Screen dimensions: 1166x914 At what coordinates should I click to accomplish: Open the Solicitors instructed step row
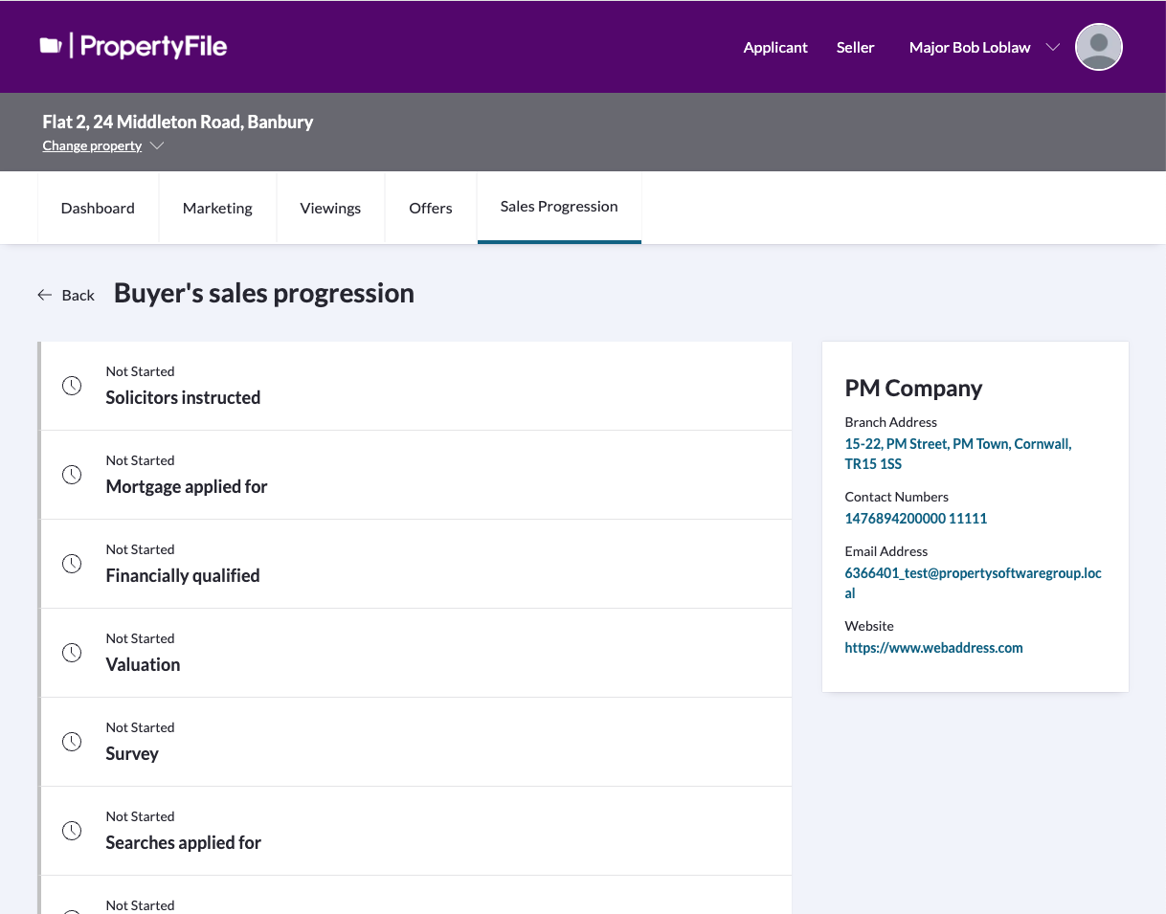pos(415,386)
